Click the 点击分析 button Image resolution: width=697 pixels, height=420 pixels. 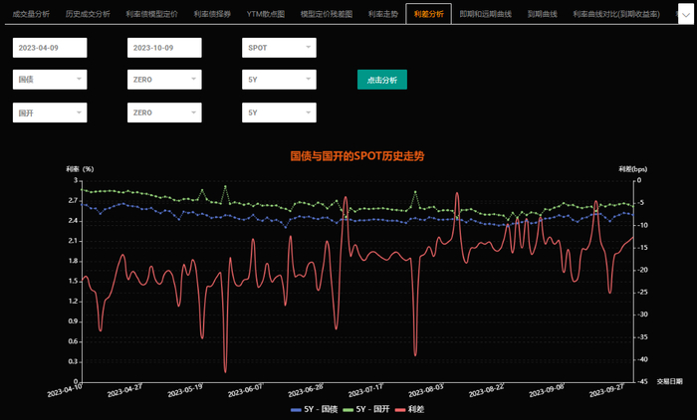(381, 81)
